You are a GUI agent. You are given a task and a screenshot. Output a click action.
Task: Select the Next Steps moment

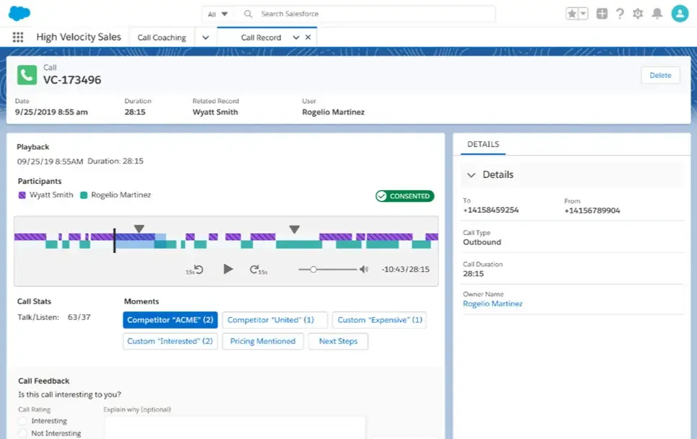(x=338, y=341)
